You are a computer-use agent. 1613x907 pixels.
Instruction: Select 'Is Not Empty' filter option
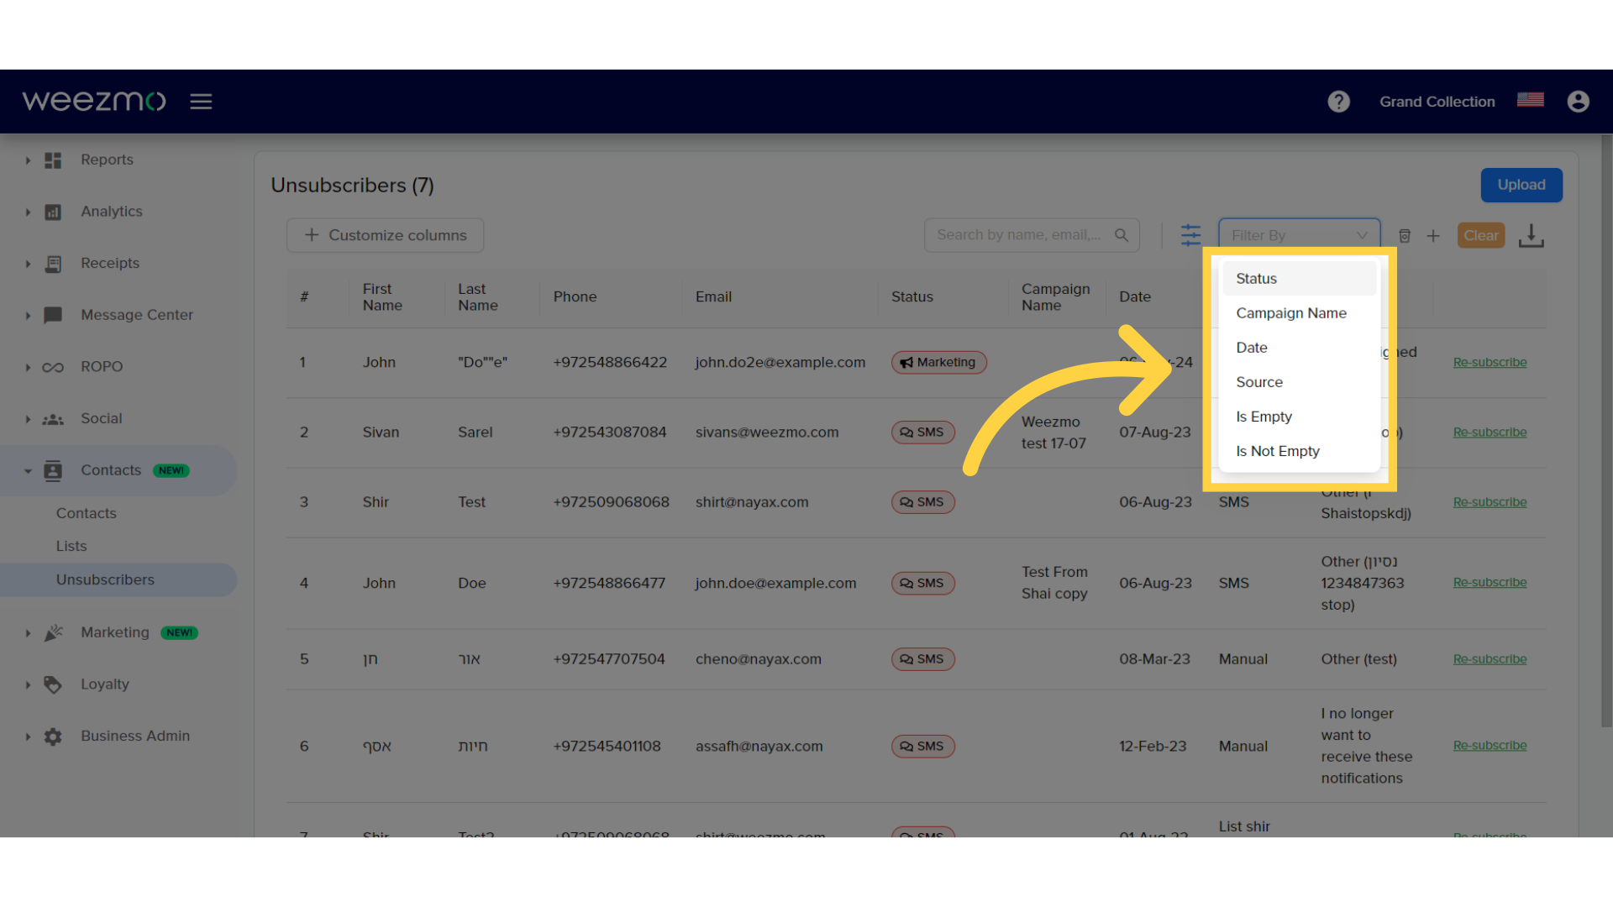click(1277, 451)
